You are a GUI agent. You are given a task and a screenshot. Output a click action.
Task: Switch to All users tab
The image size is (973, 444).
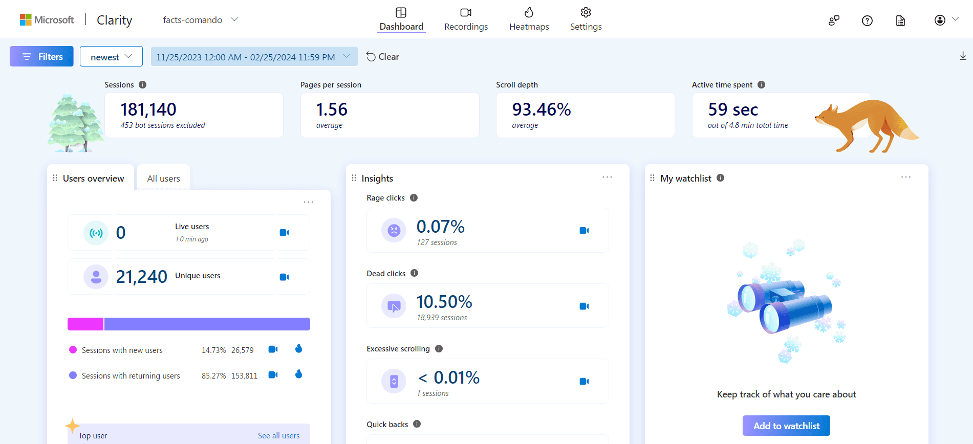tap(163, 179)
